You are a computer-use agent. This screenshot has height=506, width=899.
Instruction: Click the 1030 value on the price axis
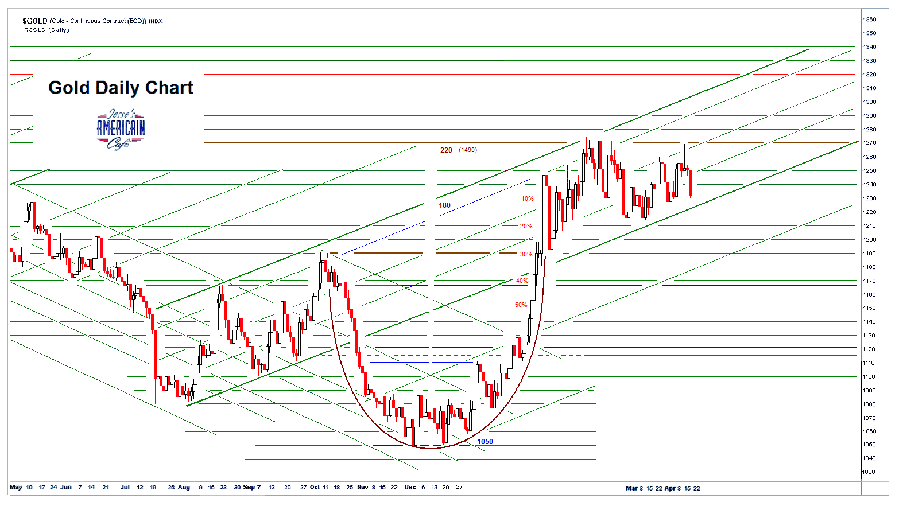[x=870, y=473]
